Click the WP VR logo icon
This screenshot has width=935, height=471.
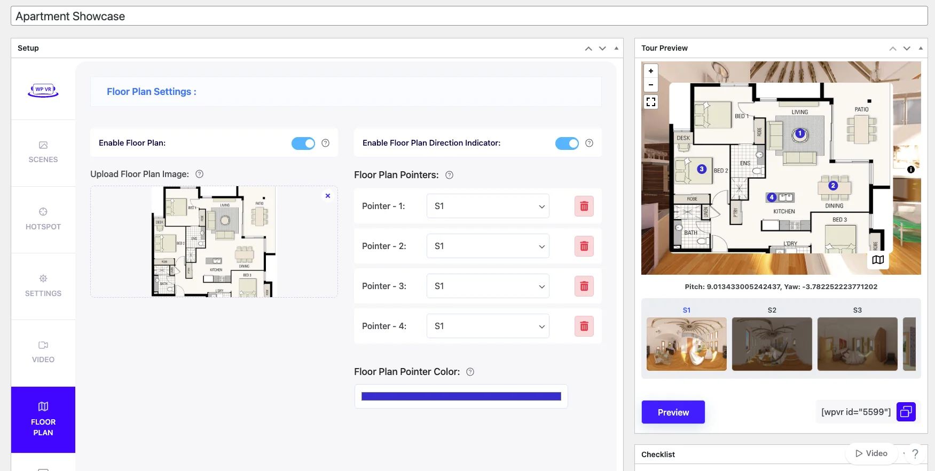(x=43, y=90)
